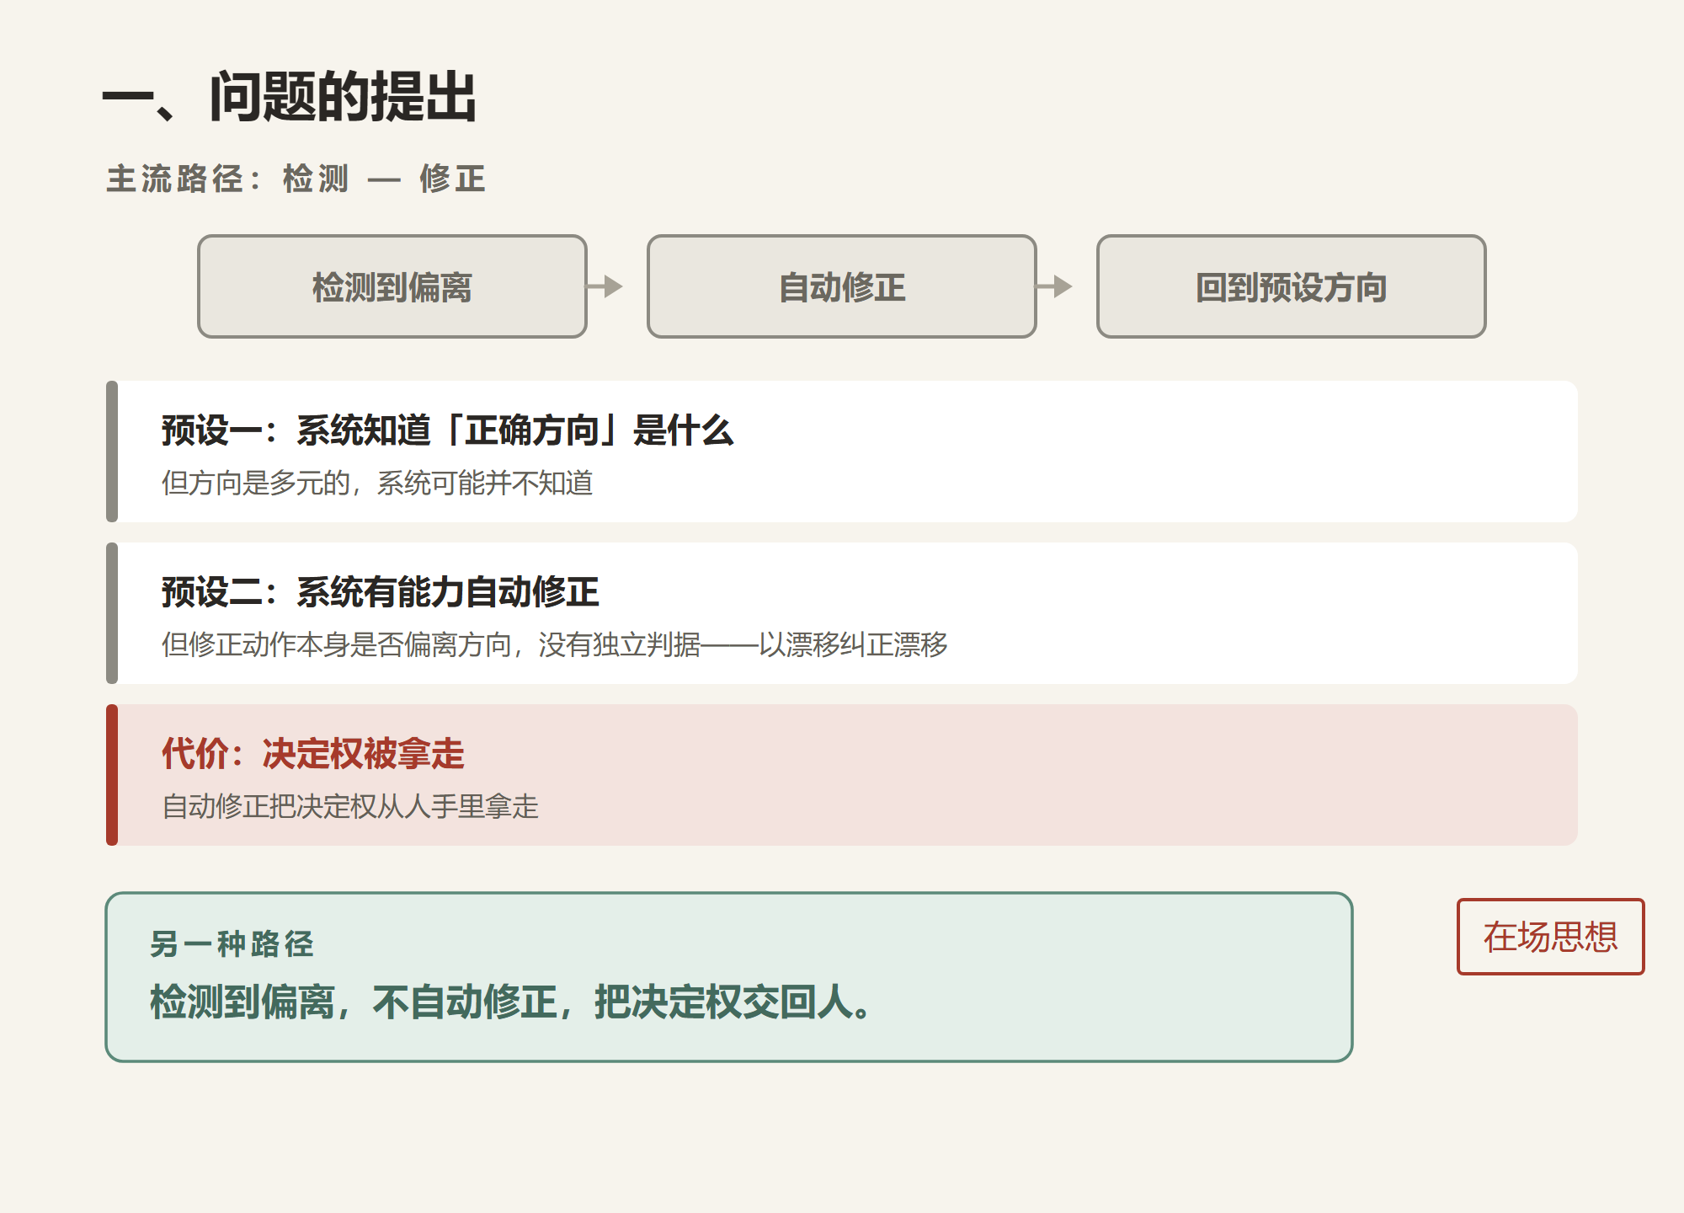The width and height of the screenshot is (1684, 1213).
Task: Select the heading 一、问题的提出
Action: point(290,97)
